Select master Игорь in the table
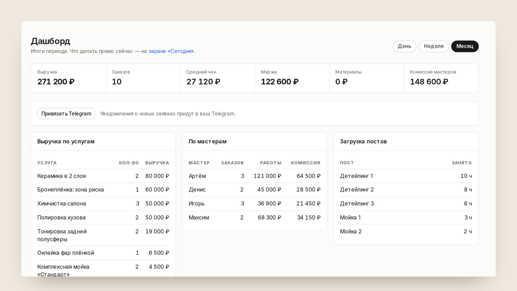 (196, 203)
